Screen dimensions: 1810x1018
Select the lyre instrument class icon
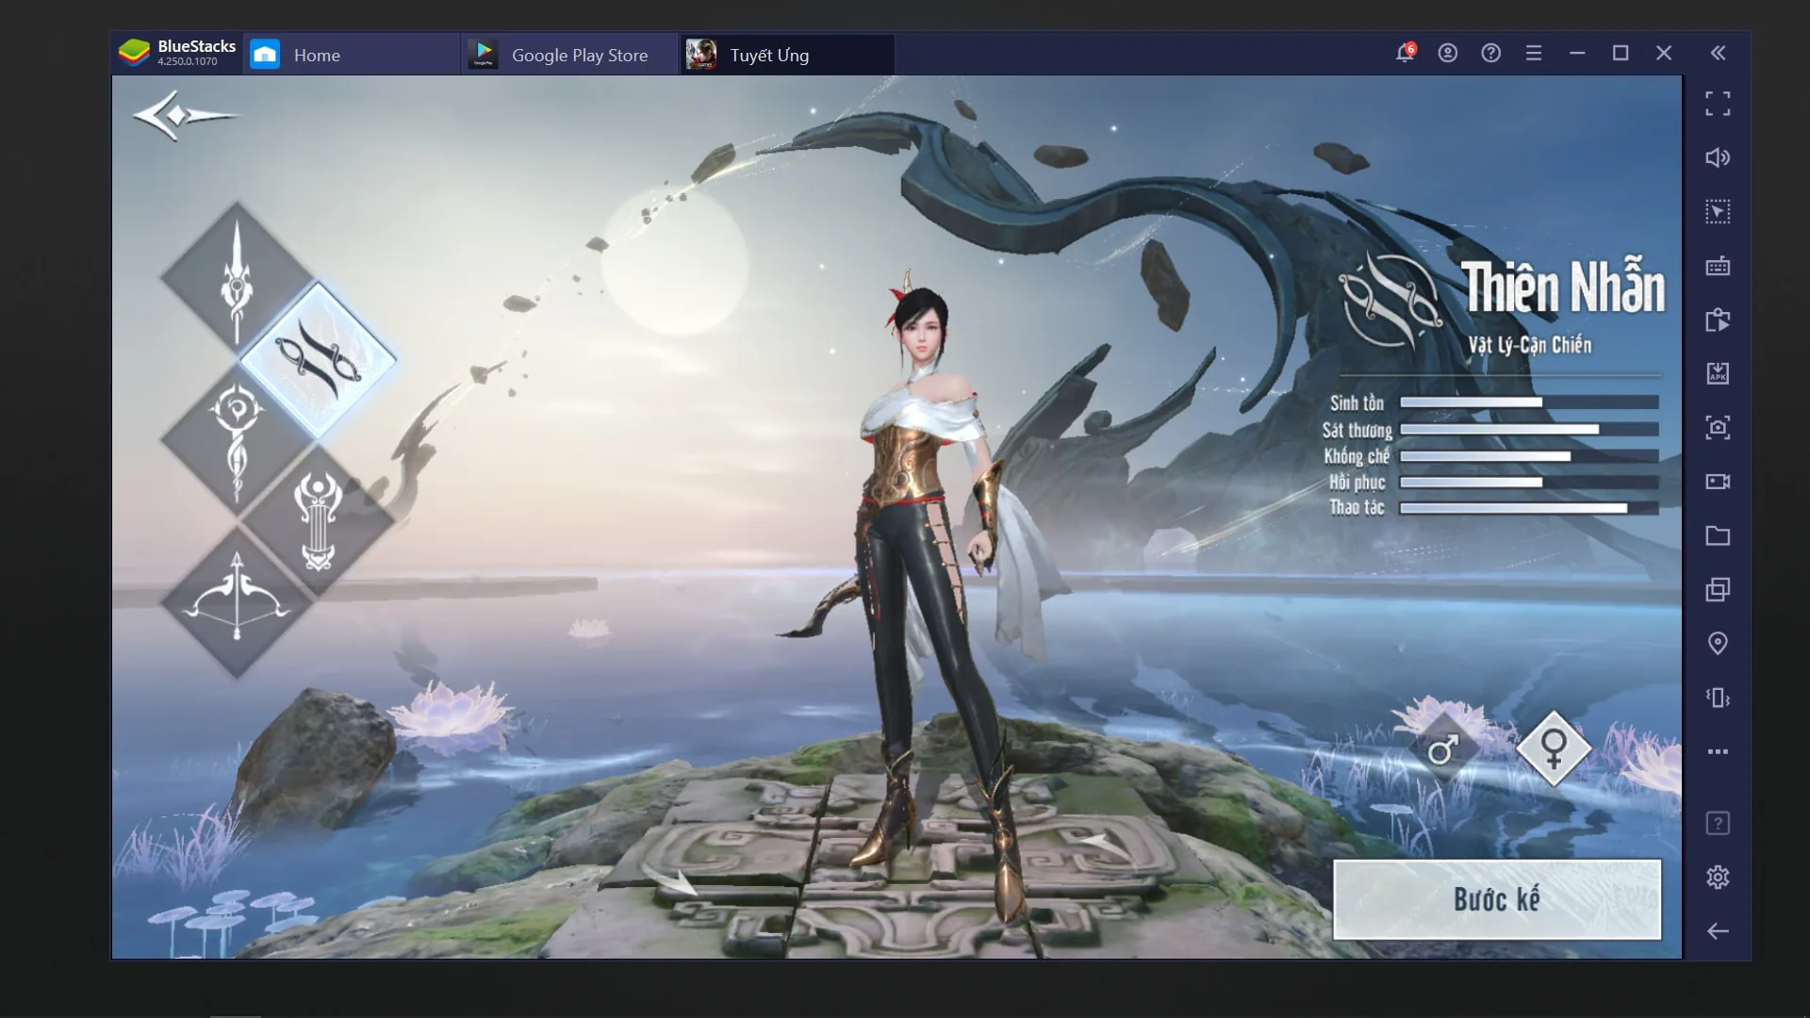coord(318,521)
